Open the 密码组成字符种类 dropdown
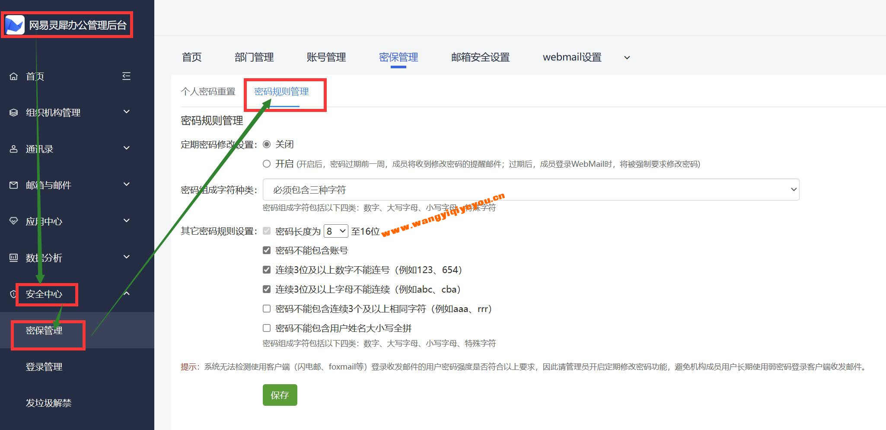 point(531,190)
